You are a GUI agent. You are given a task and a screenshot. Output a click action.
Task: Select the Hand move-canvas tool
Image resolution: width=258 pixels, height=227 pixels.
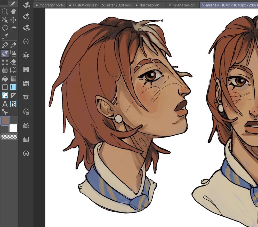13,12
